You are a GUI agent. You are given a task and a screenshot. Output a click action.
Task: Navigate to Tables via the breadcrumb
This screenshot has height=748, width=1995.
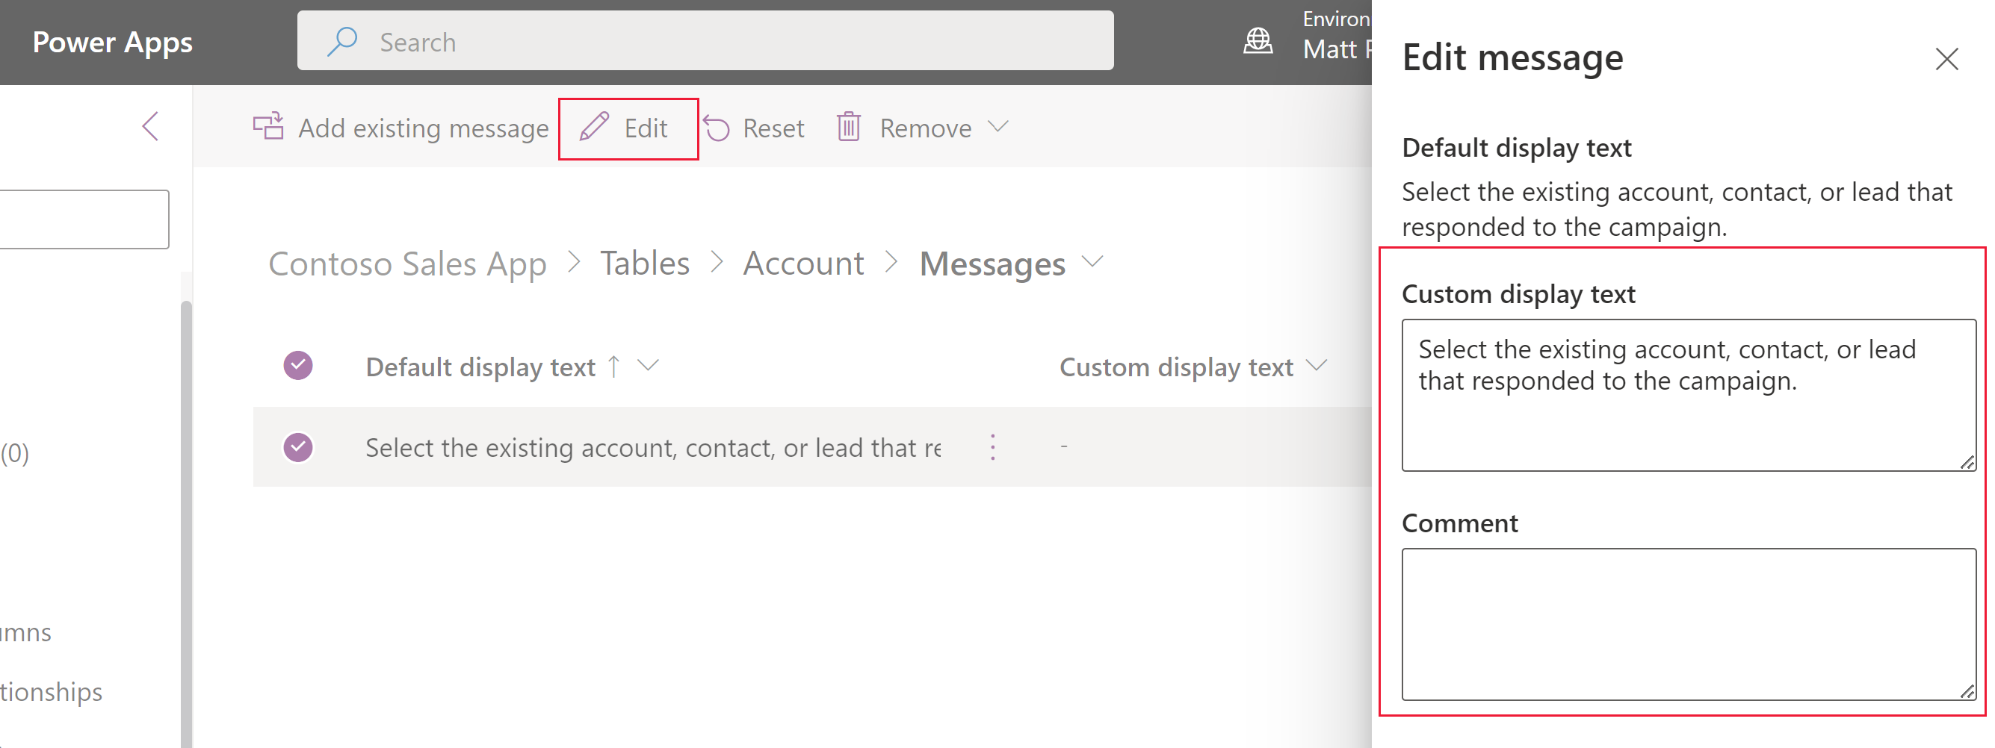click(x=644, y=263)
